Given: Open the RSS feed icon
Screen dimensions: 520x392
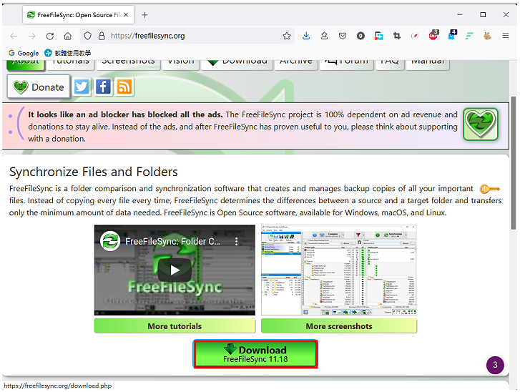Looking at the screenshot, I should coord(124,87).
